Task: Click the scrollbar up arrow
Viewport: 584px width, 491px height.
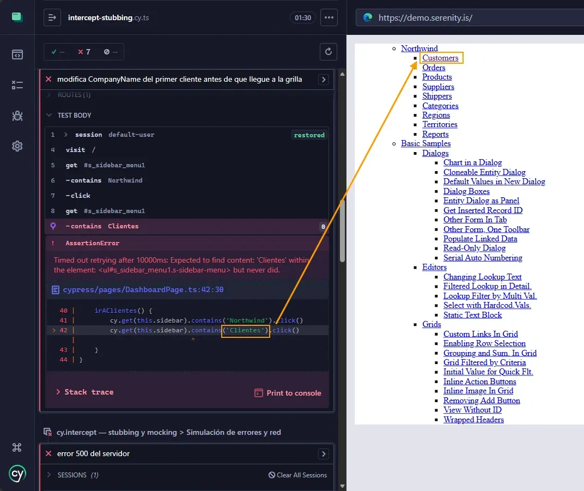Action: [x=342, y=74]
